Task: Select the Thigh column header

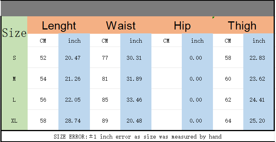Action: click(243, 25)
